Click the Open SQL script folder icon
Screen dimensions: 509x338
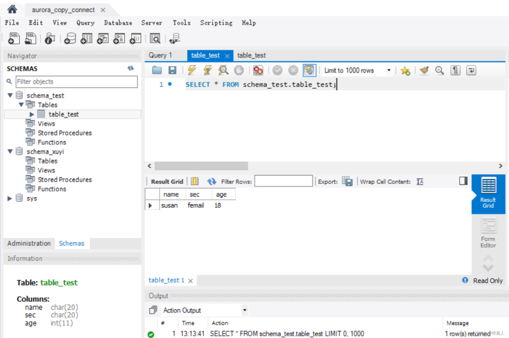tap(157, 70)
